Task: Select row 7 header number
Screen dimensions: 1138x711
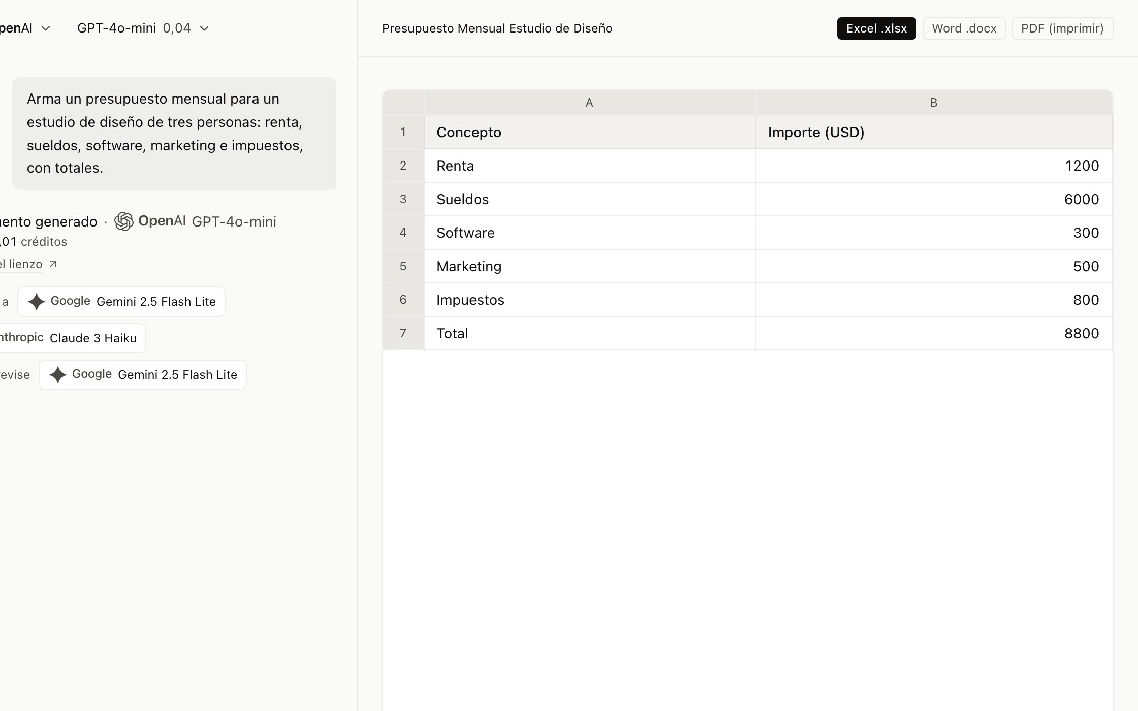Action: 403,333
